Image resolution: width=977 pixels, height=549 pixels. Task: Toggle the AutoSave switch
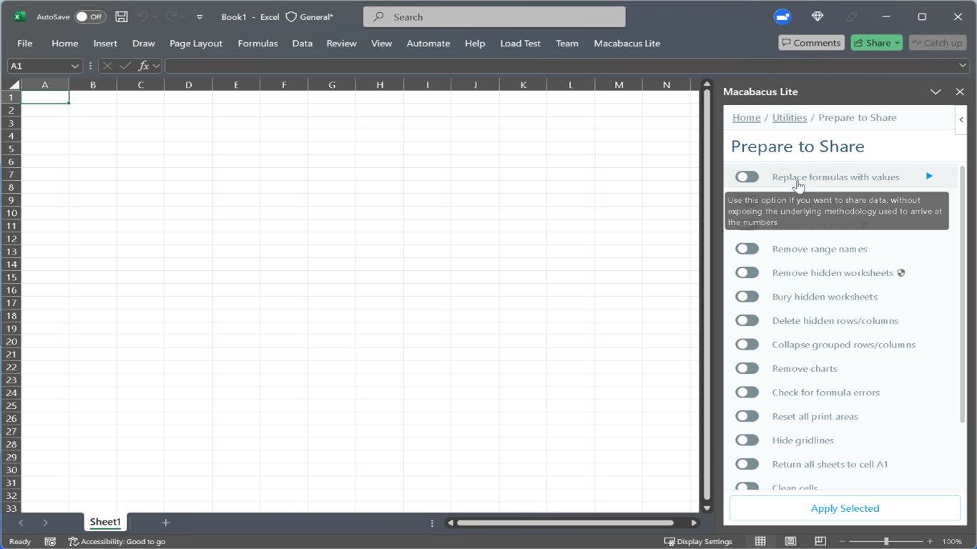90,16
